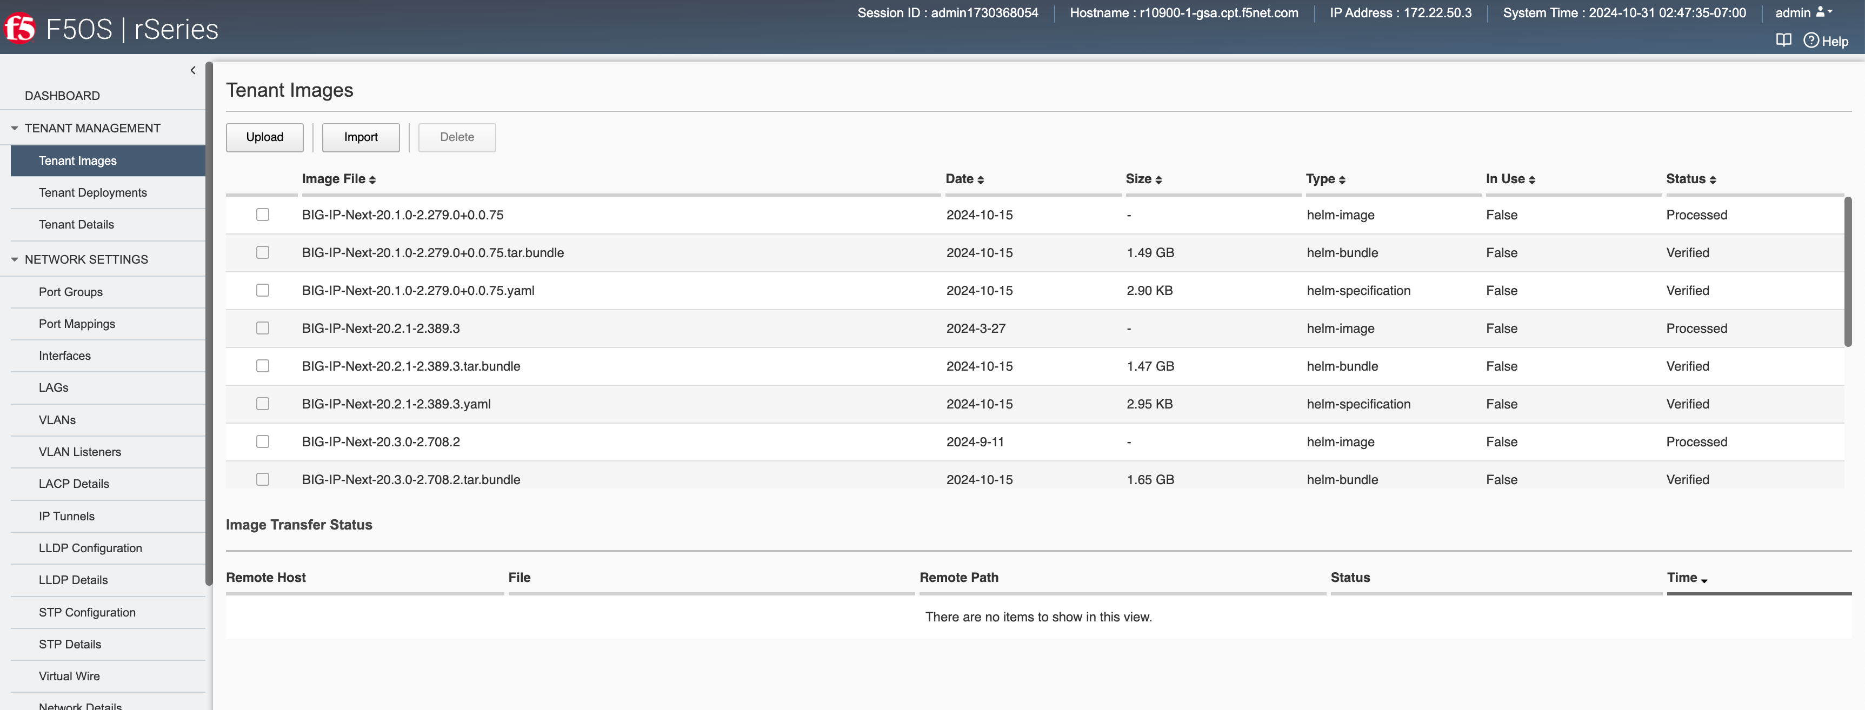
Task: Check BIG-IP-Next-20.1.0-2.279.0+0.0.75.tar.bundle row
Action: (x=263, y=252)
